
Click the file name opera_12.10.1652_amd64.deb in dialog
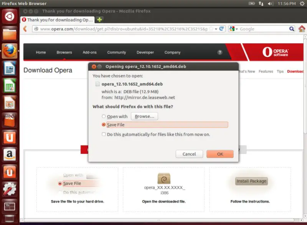pos(132,84)
